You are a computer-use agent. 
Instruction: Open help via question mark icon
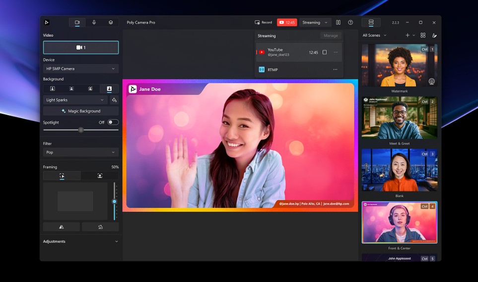(x=350, y=22)
